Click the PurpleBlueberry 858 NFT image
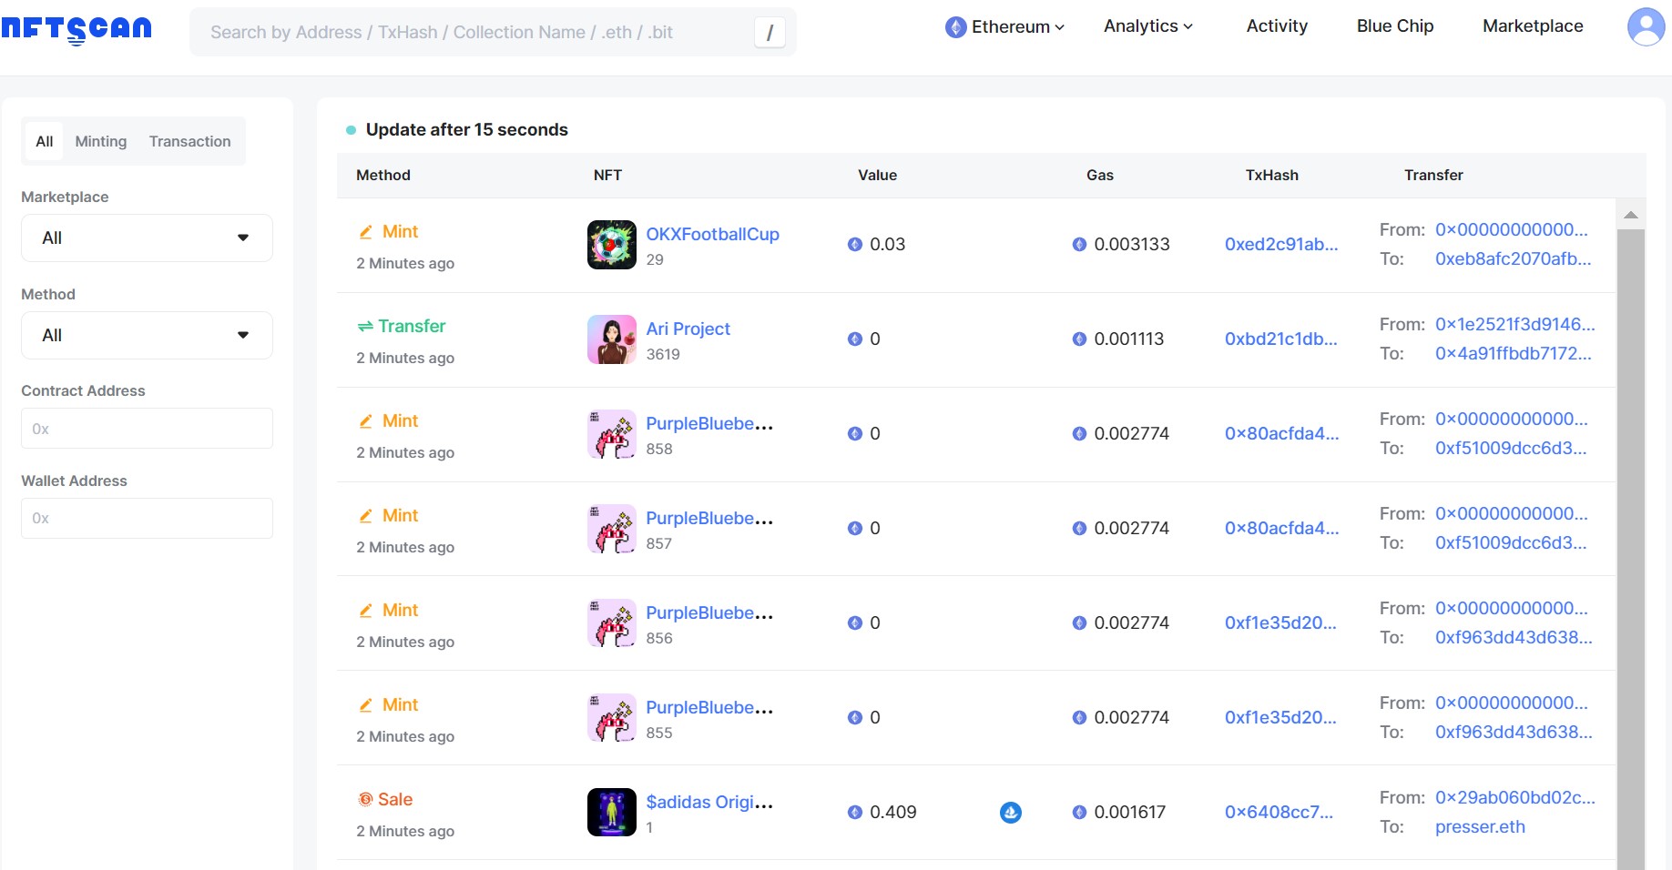The width and height of the screenshot is (1672, 870). coord(611,434)
